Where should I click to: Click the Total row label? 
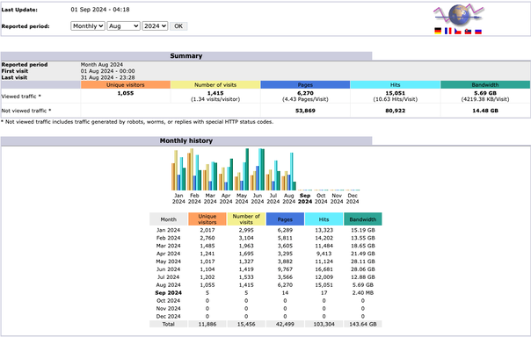coord(168,324)
